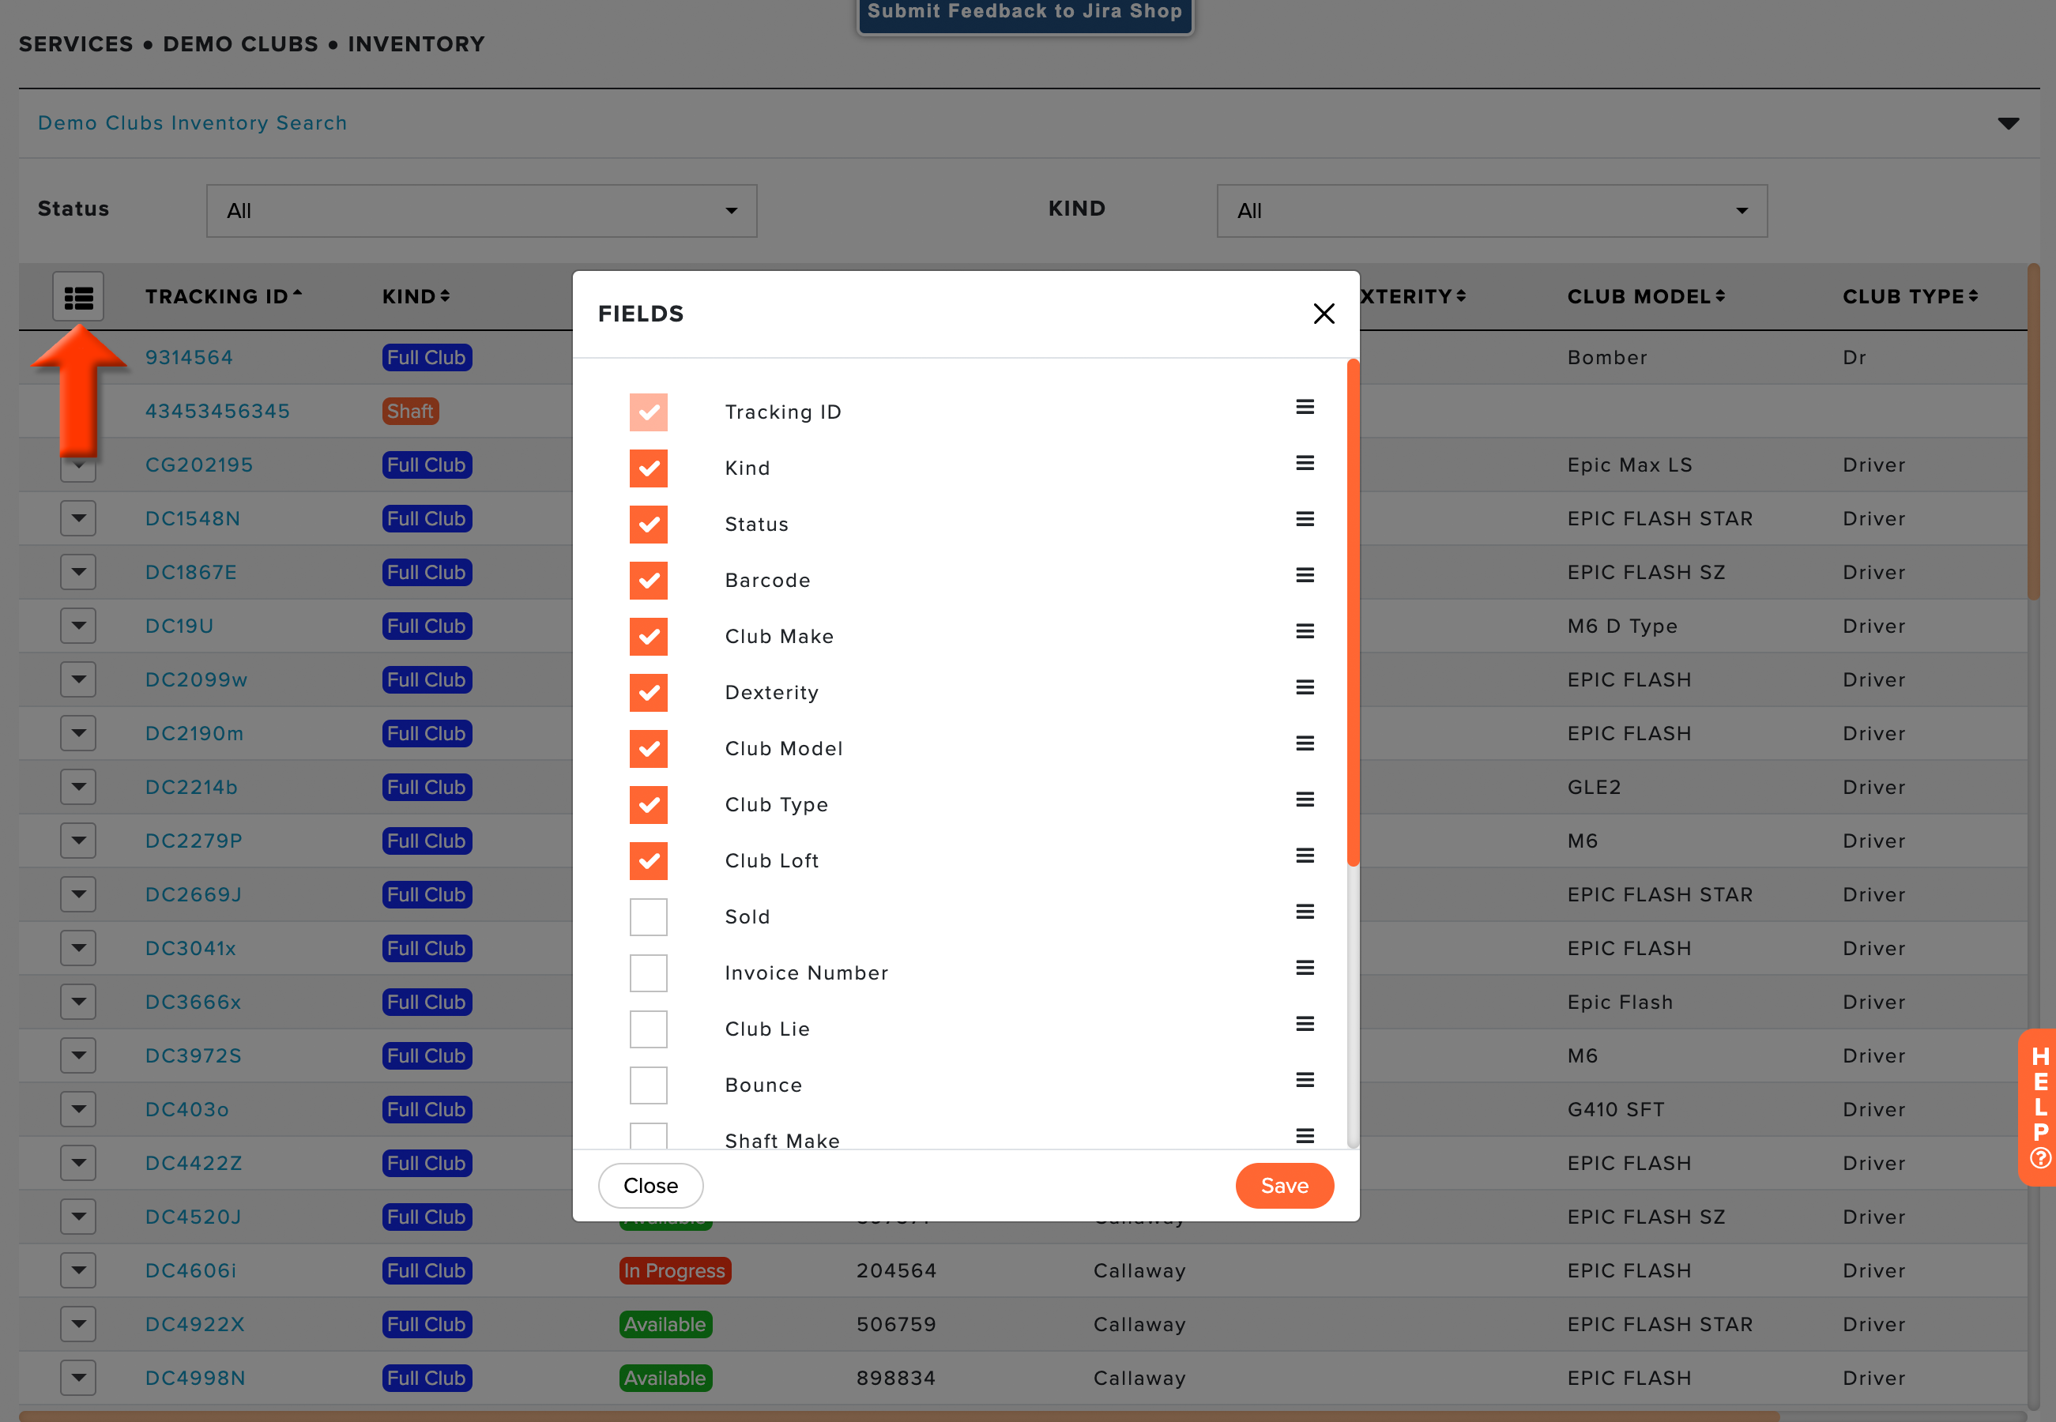Click the Close button in Fields dialog
The width and height of the screenshot is (2056, 1422).
(x=650, y=1186)
